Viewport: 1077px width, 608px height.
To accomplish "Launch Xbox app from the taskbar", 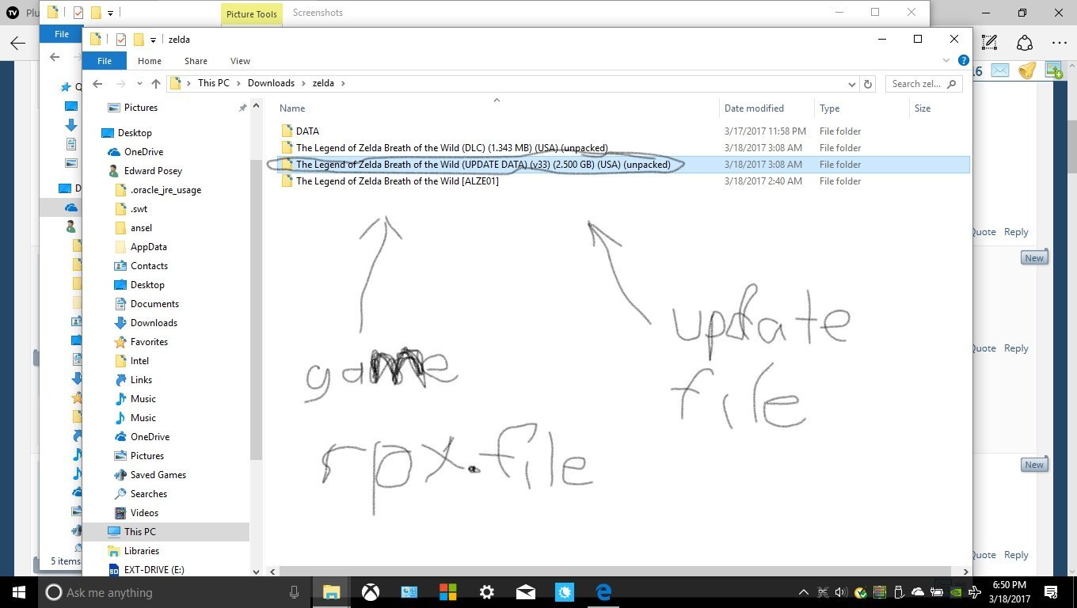I will [370, 592].
